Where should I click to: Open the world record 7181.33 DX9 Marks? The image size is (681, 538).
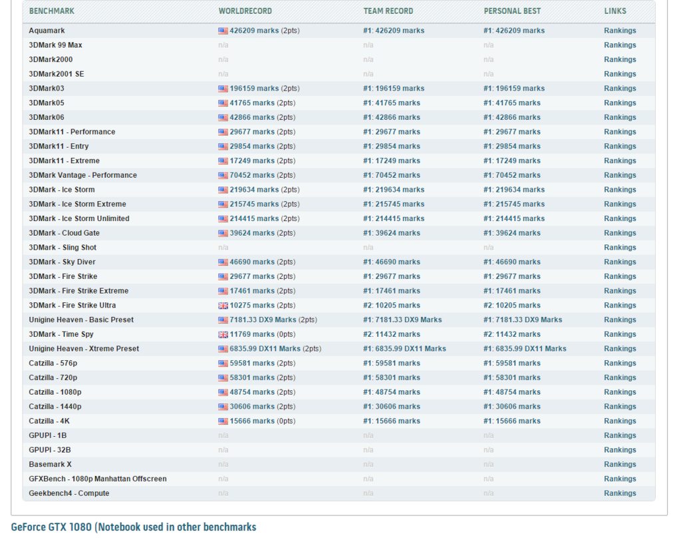click(263, 320)
